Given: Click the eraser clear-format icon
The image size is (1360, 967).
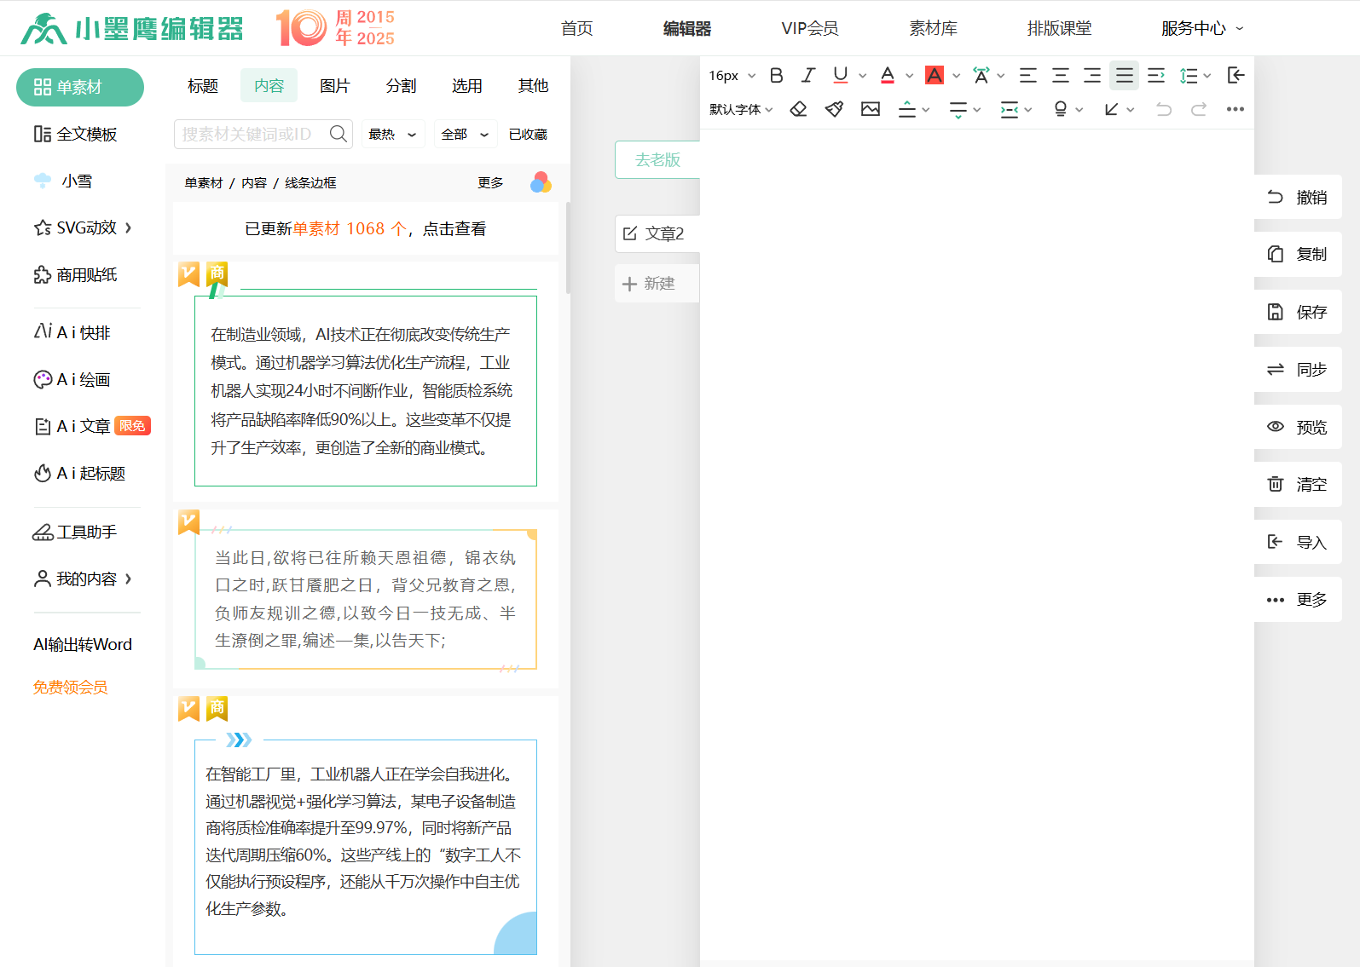Looking at the screenshot, I should pos(798,109).
